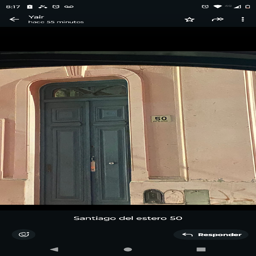The image size is (256, 256).
Task: Open the emoji reaction picker
Action: pos(24,234)
